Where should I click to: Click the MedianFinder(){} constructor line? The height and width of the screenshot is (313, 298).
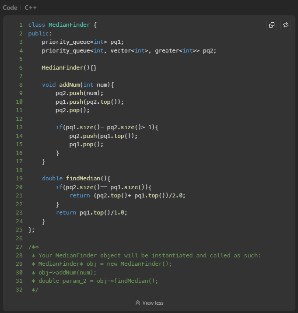[69, 68]
